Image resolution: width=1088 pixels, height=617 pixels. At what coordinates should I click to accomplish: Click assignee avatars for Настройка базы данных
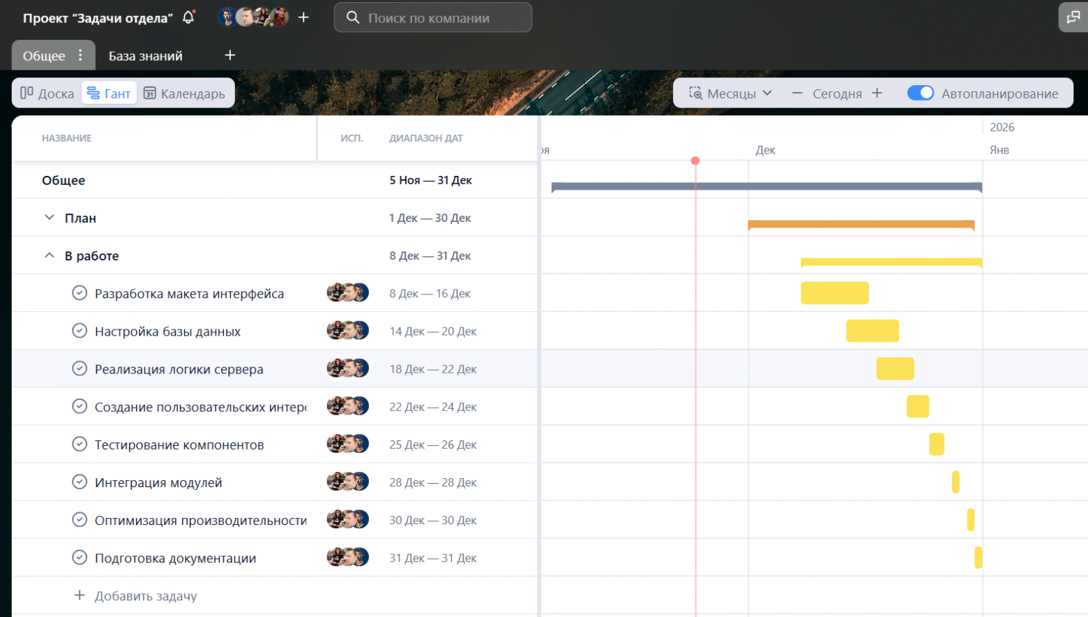point(347,331)
